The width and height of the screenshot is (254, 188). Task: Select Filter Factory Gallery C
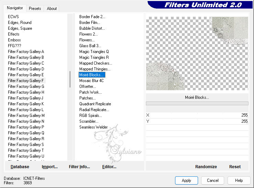(26, 63)
